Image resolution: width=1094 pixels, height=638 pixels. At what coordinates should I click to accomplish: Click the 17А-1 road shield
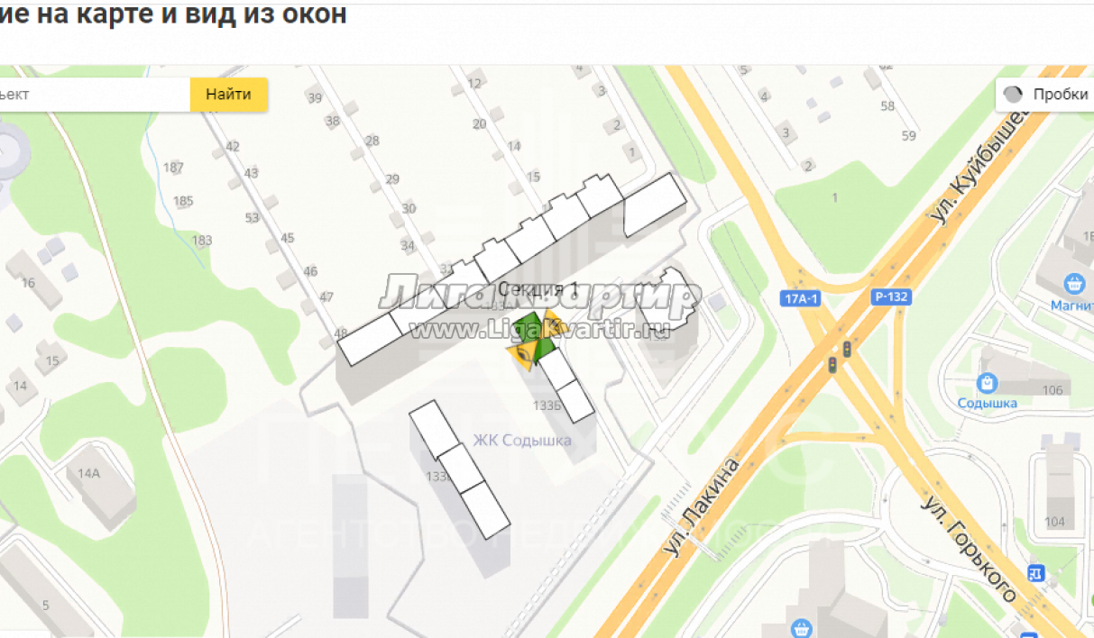pyautogui.click(x=801, y=297)
